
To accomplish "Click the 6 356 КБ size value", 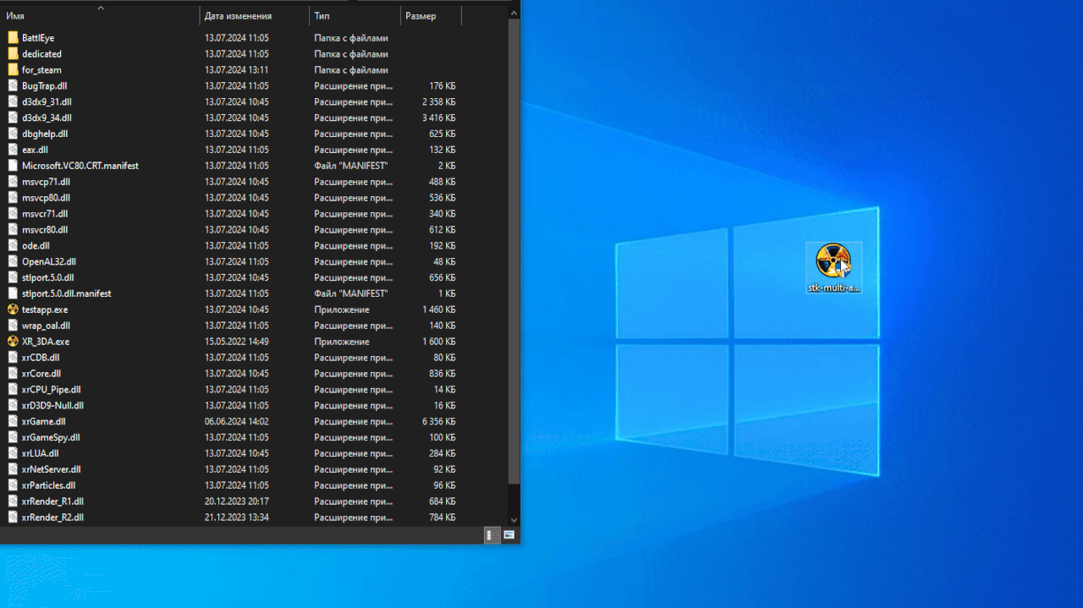I will click(438, 421).
